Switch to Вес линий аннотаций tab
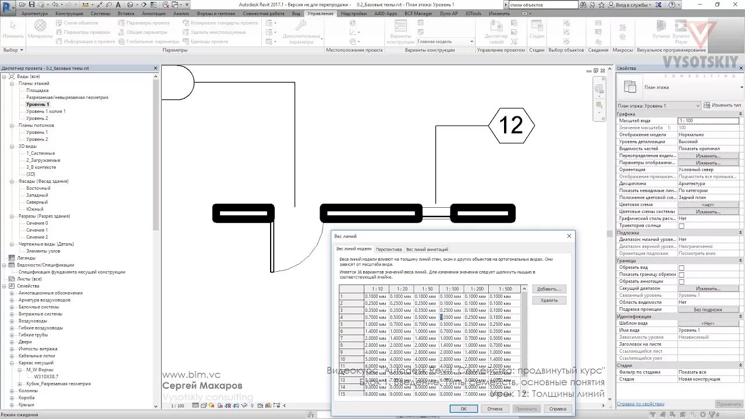 click(x=427, y=249)
